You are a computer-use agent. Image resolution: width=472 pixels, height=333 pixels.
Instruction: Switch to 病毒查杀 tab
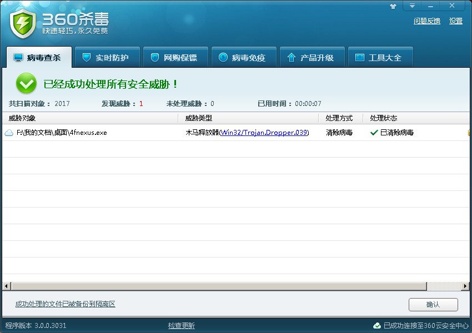click(x=39, y=57)
